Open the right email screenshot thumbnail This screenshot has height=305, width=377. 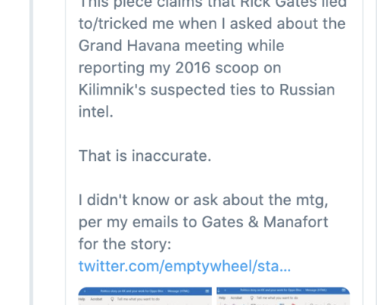coord(283,296)
